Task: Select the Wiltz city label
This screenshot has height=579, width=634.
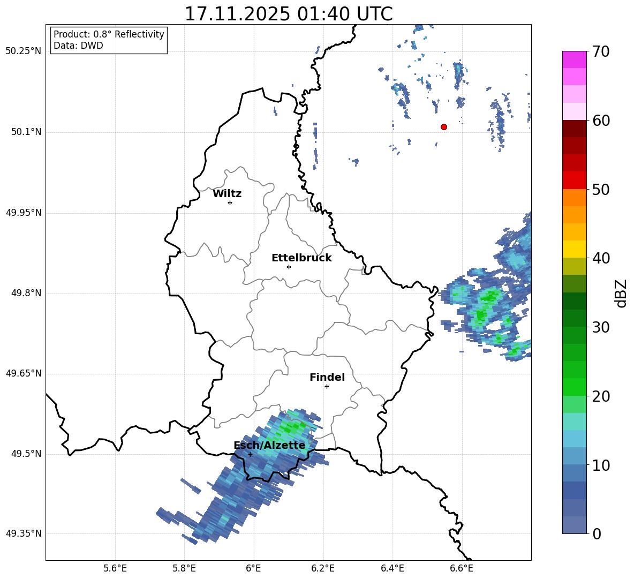Action: pyautogui.click(x=227, y=194)
